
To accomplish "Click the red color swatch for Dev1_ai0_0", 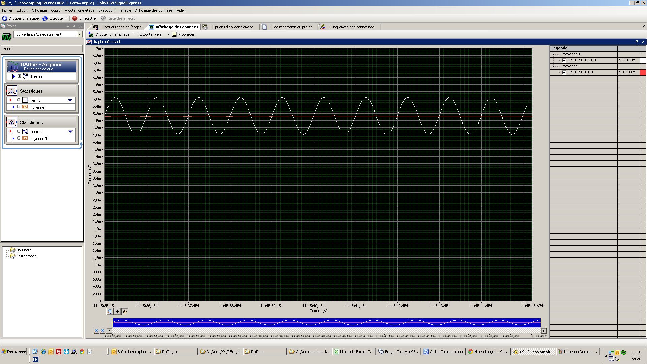I will (x=643, y=72).
